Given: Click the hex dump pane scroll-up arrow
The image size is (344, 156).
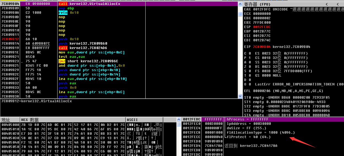Looking at the screenshot, I should (x=178, y=120).
